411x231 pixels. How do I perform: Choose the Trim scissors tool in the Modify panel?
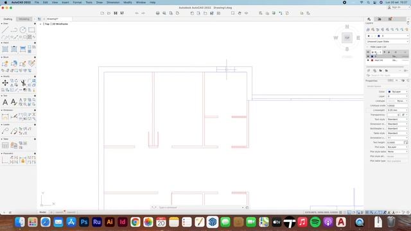pyautogui.click(x=23, y=83)
